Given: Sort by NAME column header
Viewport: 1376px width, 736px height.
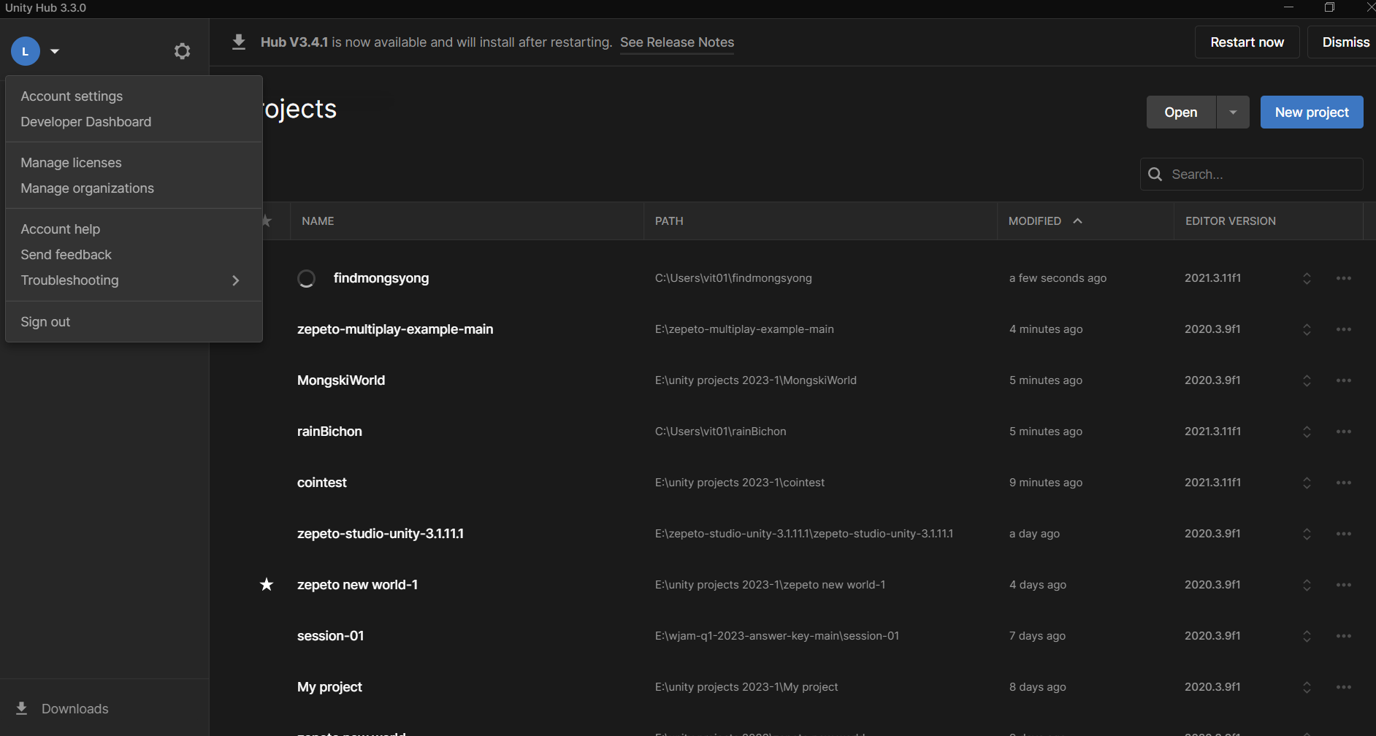Looking at the screenshot, I should pyautogui.click(x=318, y=221).
